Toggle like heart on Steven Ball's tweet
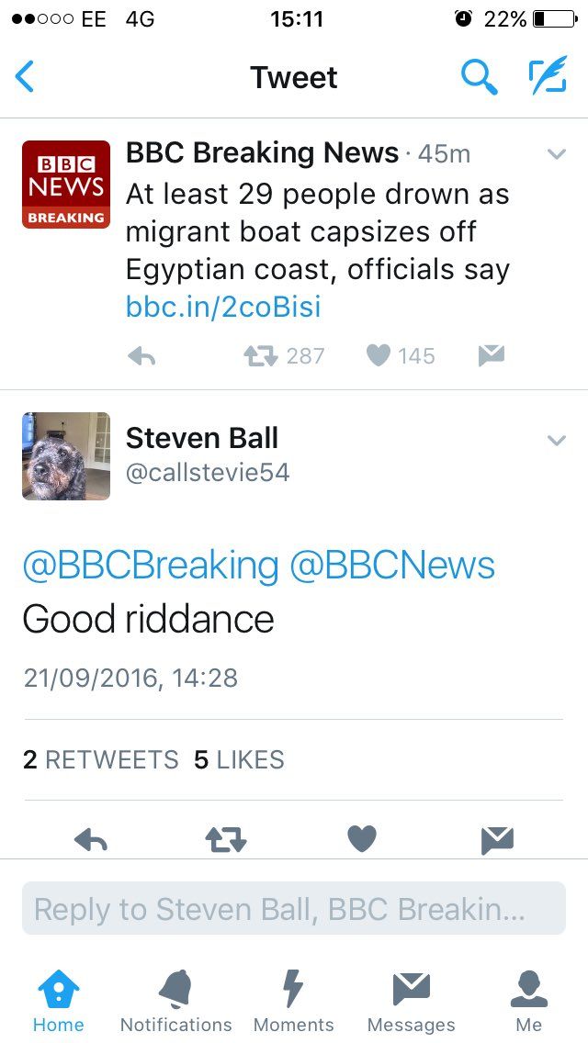 tap(362, 839)
